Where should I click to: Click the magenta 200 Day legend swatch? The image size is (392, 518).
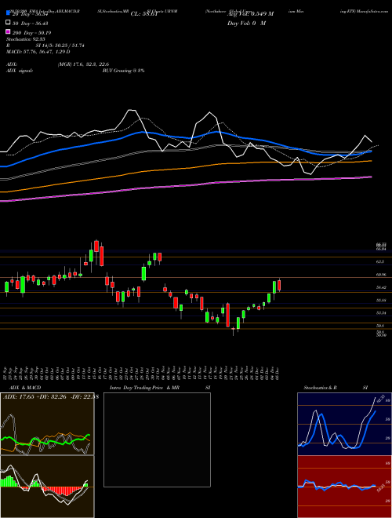[8, 32]
